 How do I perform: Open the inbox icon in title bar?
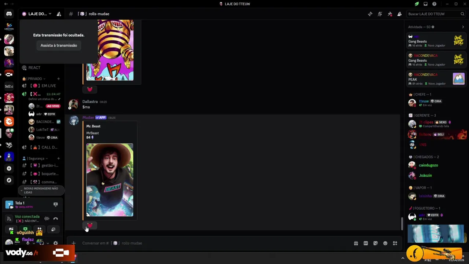425,4
